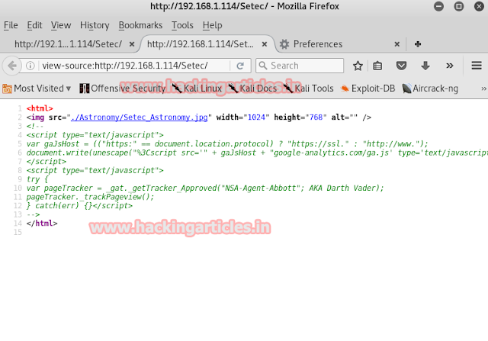Image resolution: width=488 pixels, height=341 pixels.
Task: Open the Help menu
Action: coord(212,25)
